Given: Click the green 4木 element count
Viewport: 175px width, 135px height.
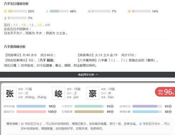Looking at the screenshot, I should click(15, 25).
